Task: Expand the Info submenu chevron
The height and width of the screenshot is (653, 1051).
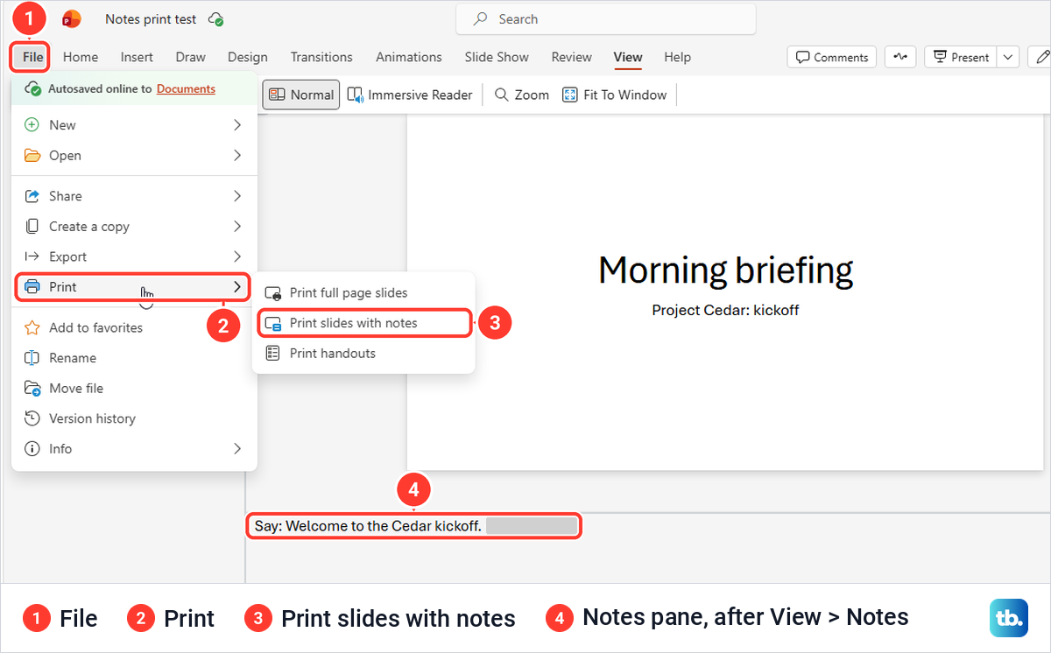Action: [x=236, y=449]
